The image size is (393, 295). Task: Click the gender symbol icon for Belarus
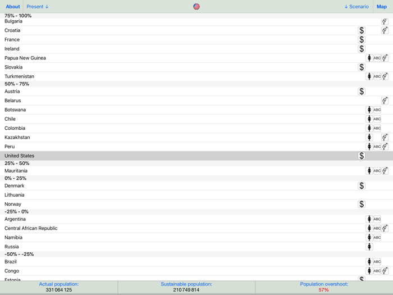(385, 101)
